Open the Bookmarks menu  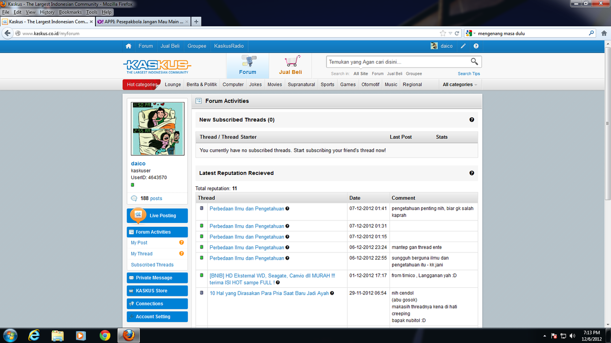pyautogui.click(x=70, y=12)
